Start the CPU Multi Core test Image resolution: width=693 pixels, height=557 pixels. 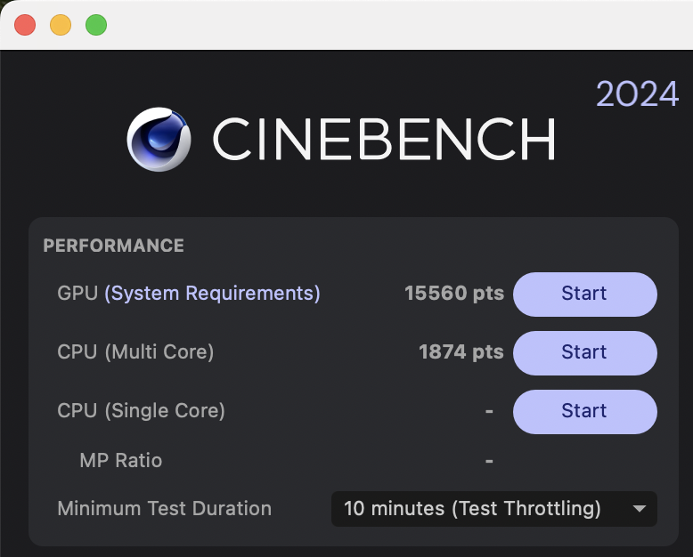(x=584, y=352)
